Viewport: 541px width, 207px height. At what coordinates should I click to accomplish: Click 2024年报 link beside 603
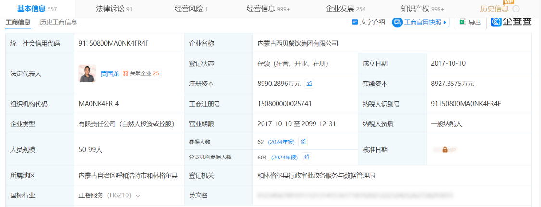pyautogui.click(x=284, y=158)
